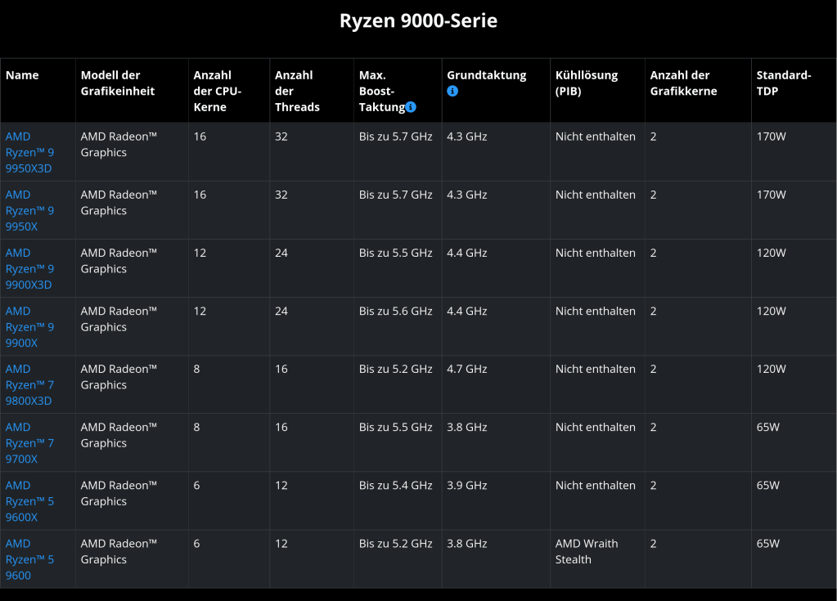Click the Anzahl der Grafikkerne header

point(683,83)
